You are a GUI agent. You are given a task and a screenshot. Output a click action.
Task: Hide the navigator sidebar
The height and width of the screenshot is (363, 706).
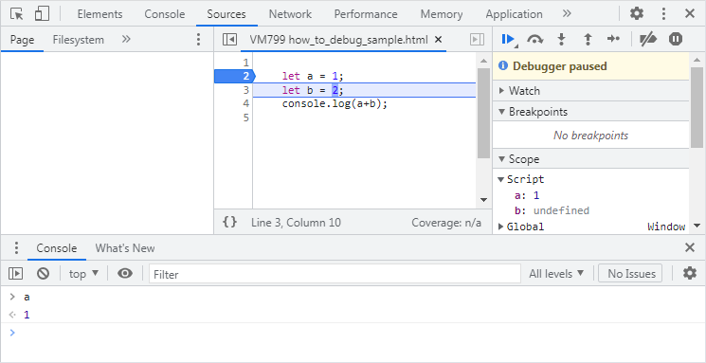(229, 40)
